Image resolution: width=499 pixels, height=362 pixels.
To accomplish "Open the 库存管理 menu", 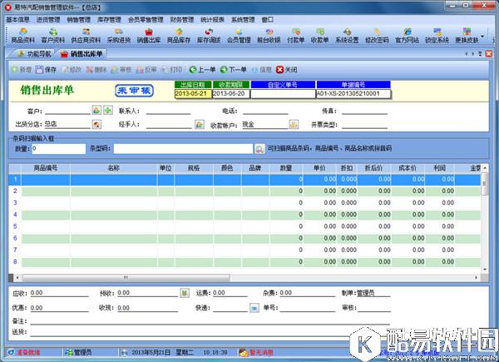I will coord(109,19).
